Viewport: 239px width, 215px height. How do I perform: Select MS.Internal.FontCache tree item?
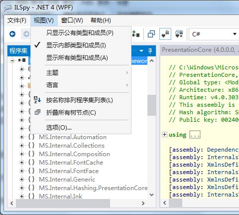point(71,163)
